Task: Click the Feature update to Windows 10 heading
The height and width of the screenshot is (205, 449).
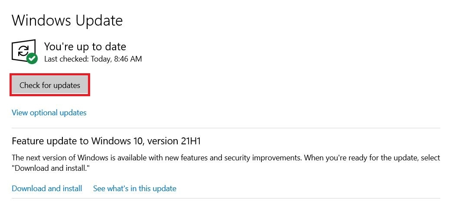Action: pos(106,141)
